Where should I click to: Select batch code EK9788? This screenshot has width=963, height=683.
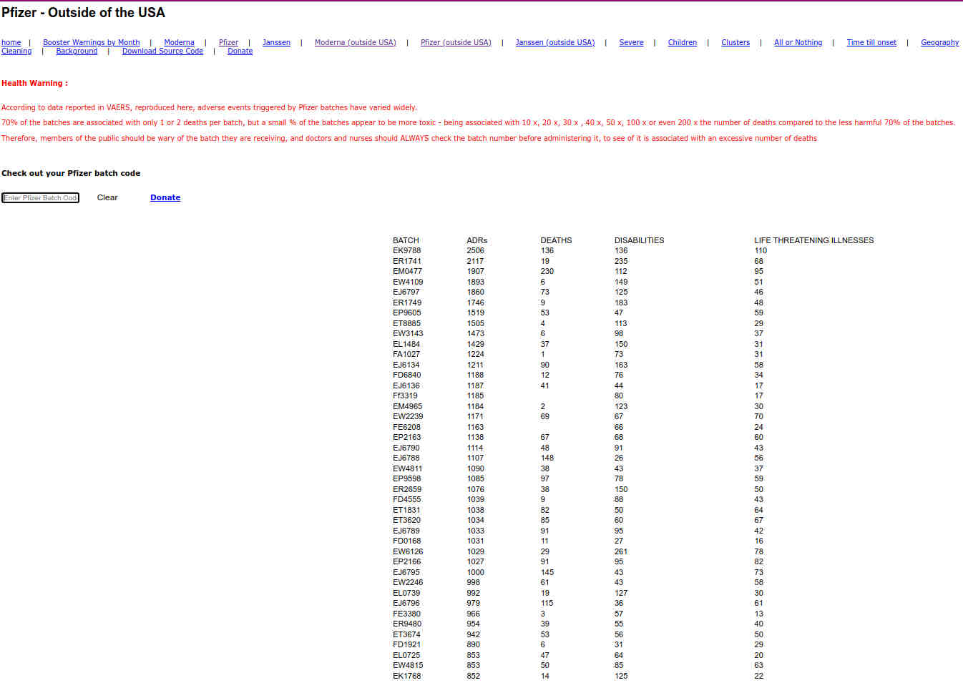pos(407,251)
